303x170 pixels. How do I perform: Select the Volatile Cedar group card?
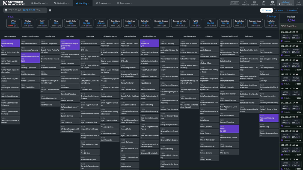pyautogui.click(x=71, y=23)
